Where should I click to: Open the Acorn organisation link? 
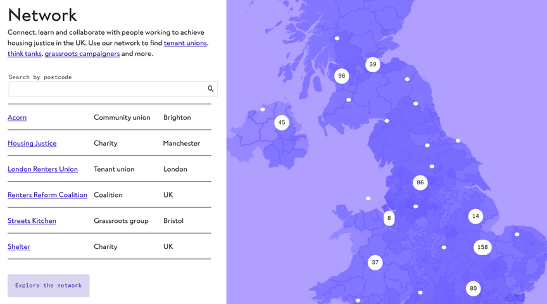pos(17,118)
